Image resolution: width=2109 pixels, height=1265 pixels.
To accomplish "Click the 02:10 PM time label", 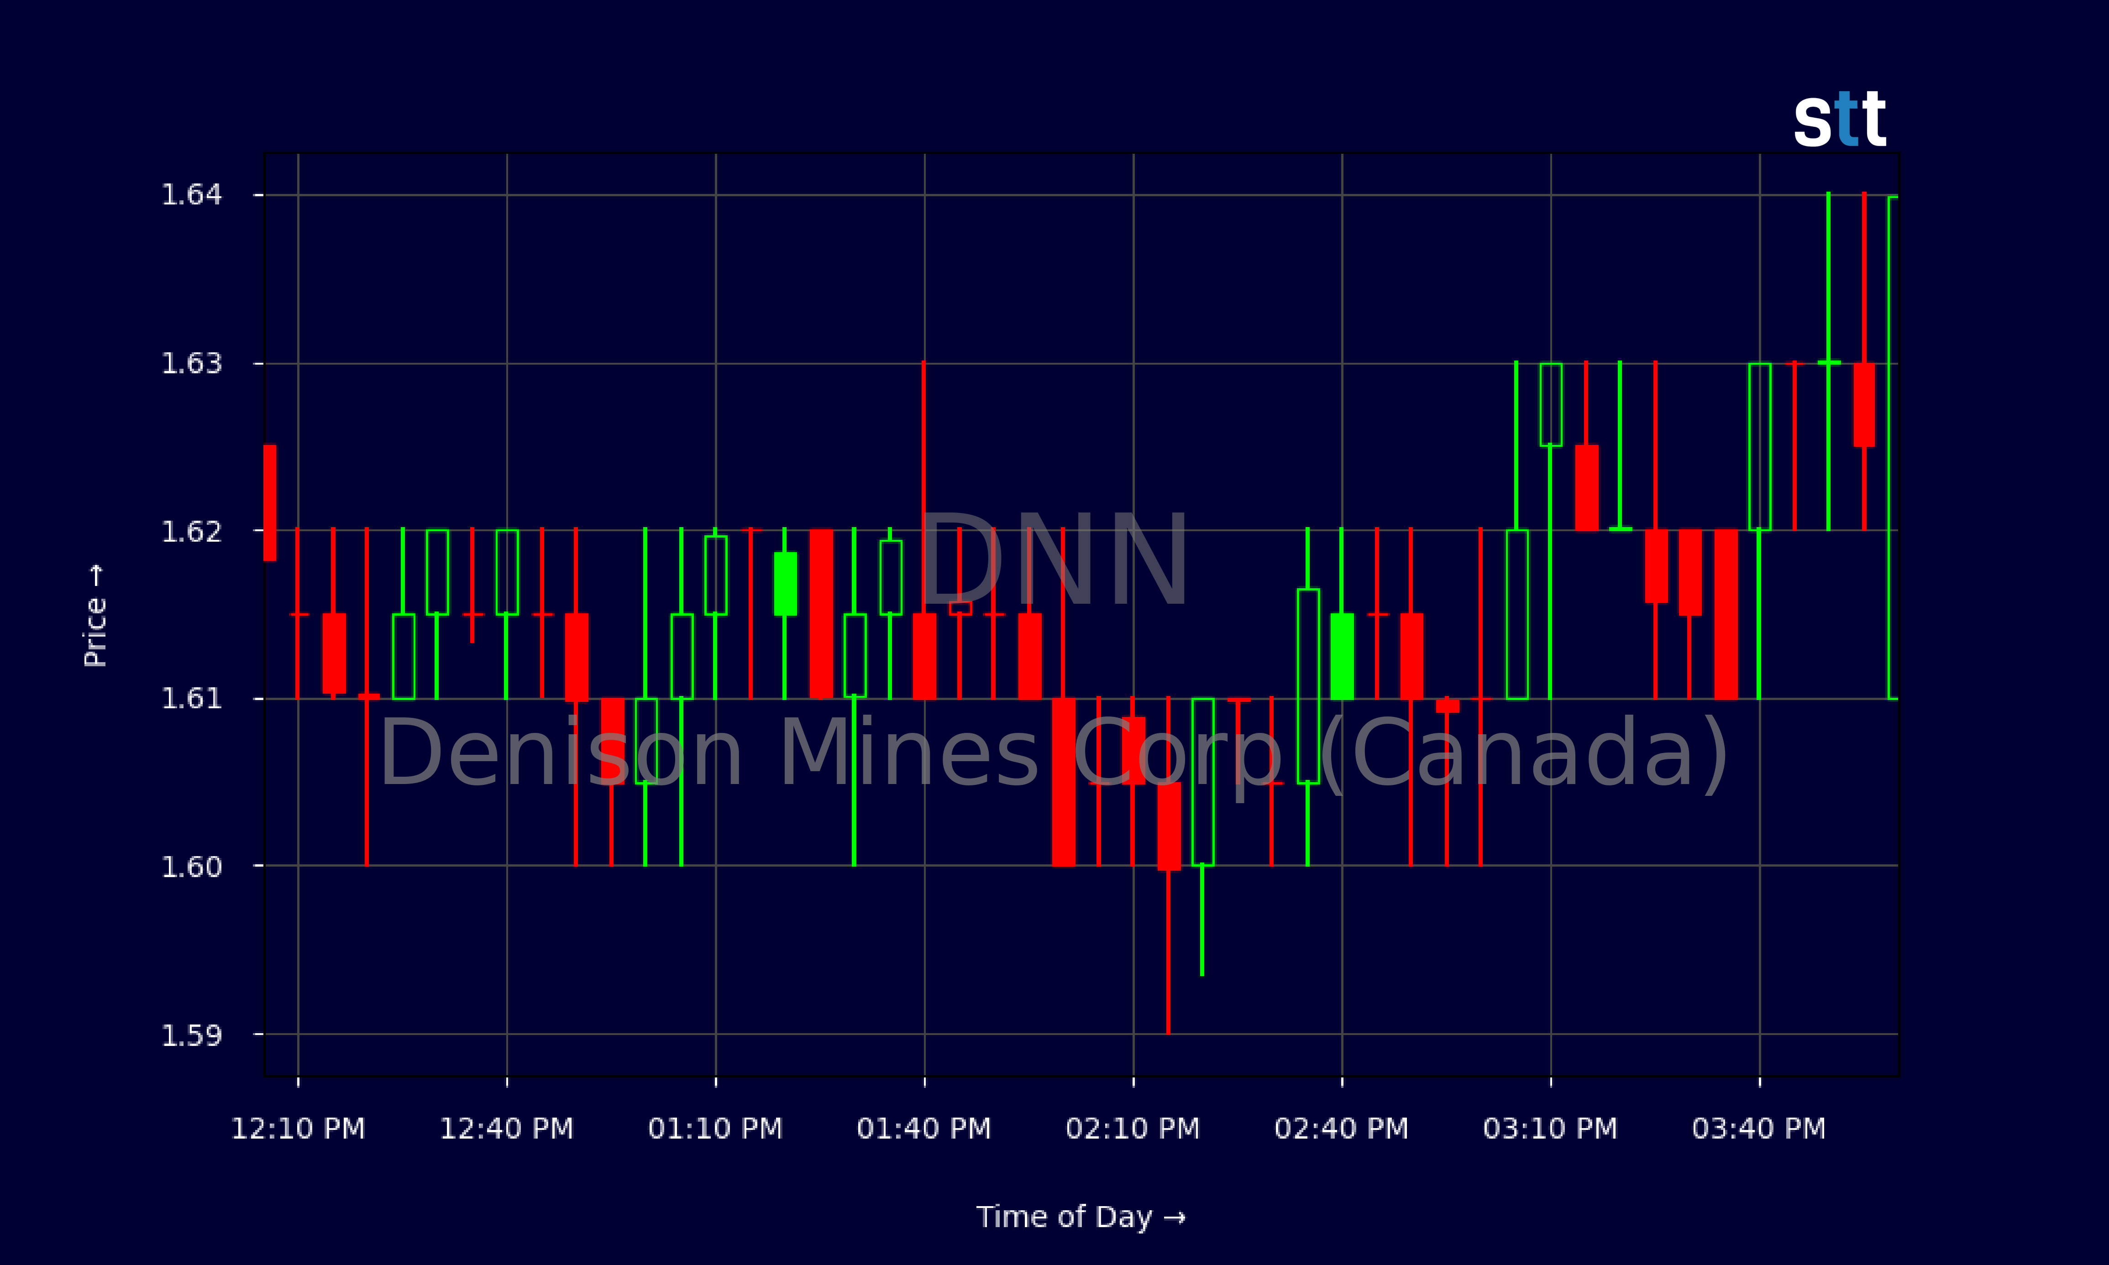I will pyautogui.click(x=1133, y=1129).
